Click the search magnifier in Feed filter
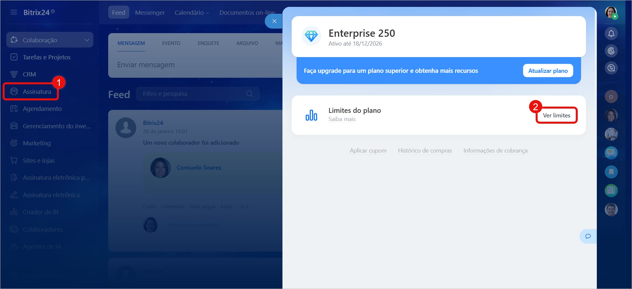This screenshot has width=632, height=289. coord(250,94)
